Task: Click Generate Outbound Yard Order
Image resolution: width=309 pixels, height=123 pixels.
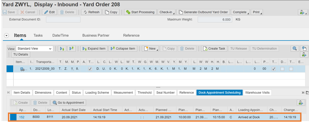Action: coord(203,12)
